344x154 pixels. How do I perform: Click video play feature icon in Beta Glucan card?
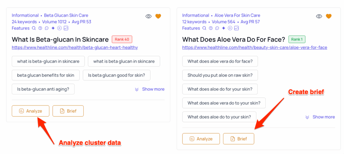pos(59,28)
